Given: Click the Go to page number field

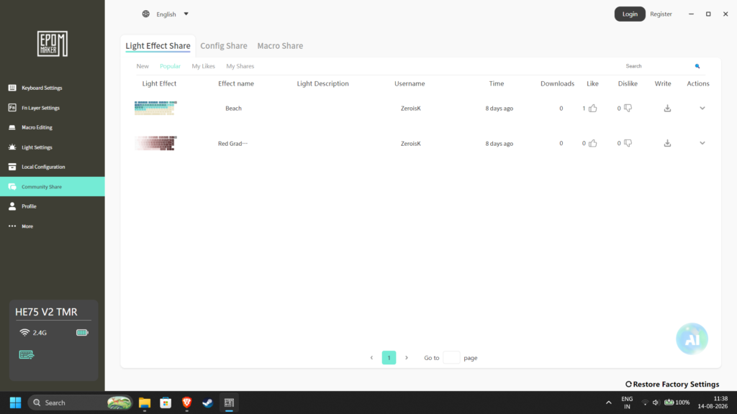Looking at the screenshot, I should [x=451, y=358].
